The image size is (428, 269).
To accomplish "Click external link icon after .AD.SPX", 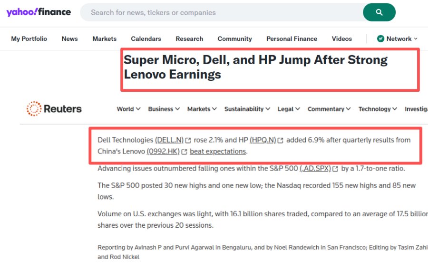I will point(335,169).
